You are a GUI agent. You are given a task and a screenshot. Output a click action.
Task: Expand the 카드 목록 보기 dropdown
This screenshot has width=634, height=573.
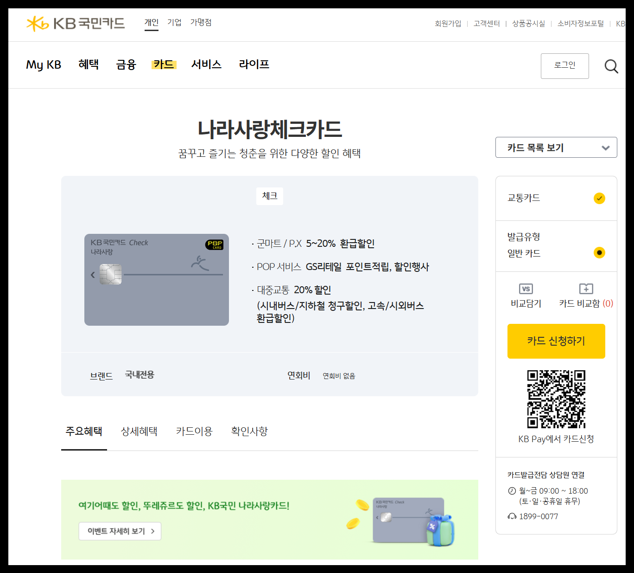[556, 148]
